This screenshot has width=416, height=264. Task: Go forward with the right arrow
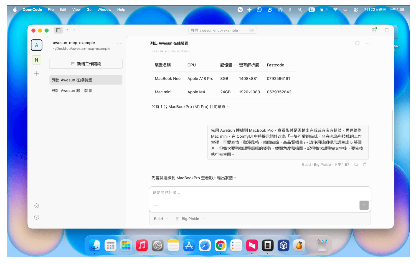click(74, 30)
